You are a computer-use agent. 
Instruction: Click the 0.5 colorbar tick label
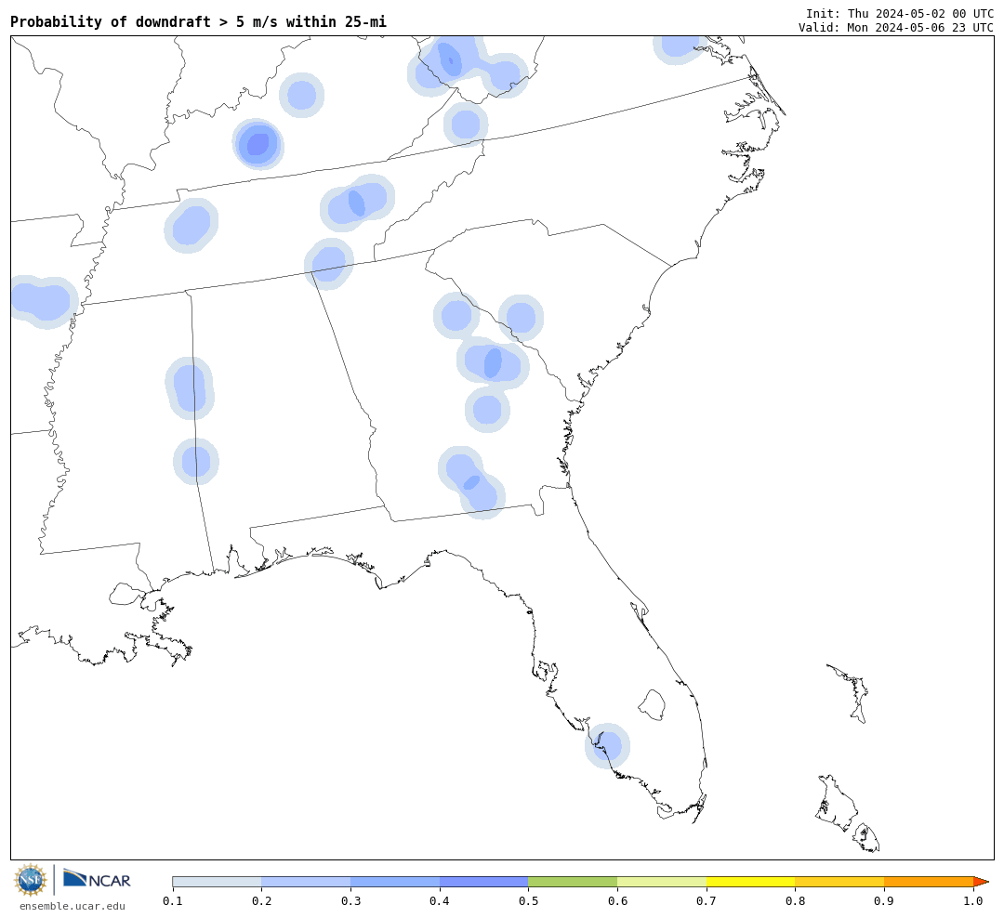(528, 900)
